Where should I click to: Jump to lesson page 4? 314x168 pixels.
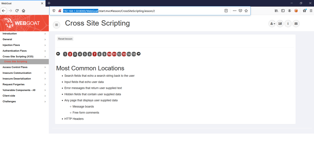(80, 54)
